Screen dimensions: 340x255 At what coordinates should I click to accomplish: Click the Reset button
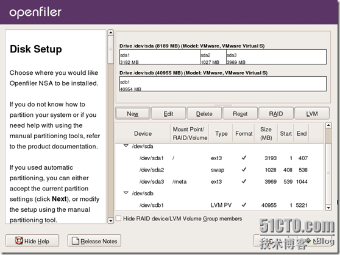coord(240,114)
